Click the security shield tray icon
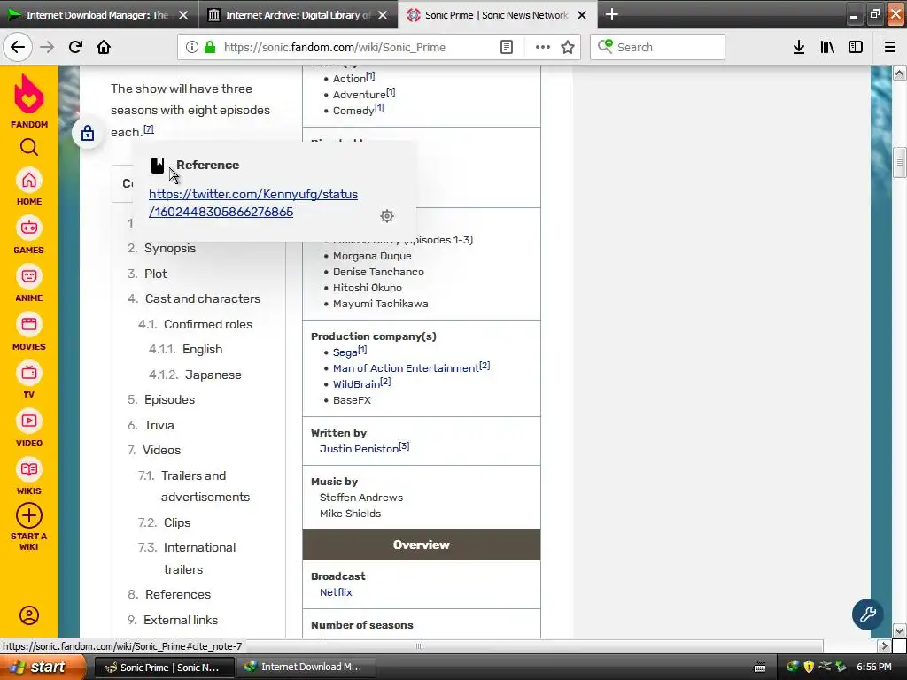The image size is (907, 680). point(809,667)
